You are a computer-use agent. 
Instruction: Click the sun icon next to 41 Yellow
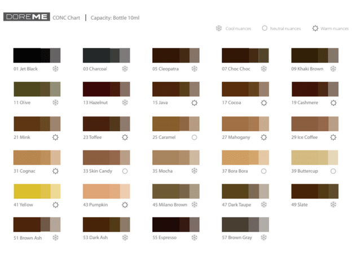(x=56, y=204)
